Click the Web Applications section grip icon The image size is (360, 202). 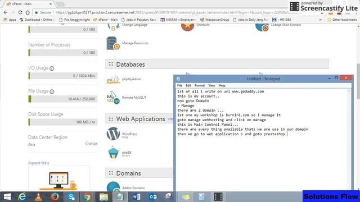111,118
